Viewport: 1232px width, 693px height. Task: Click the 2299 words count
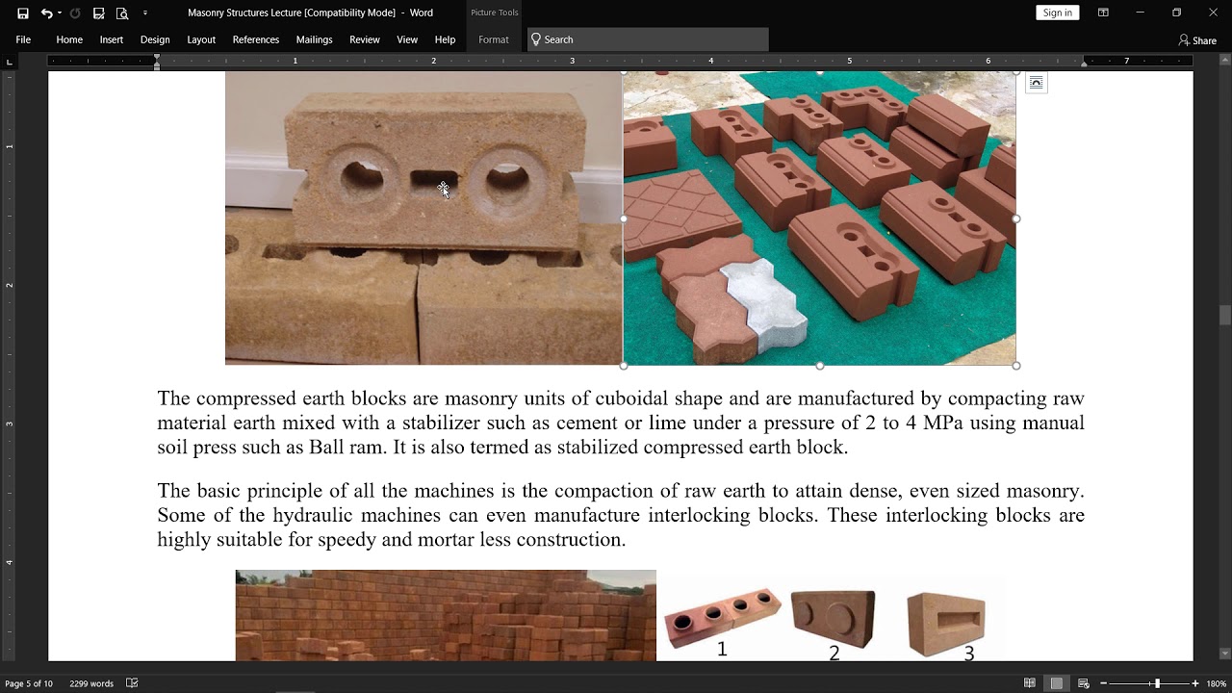click(91, 683)
